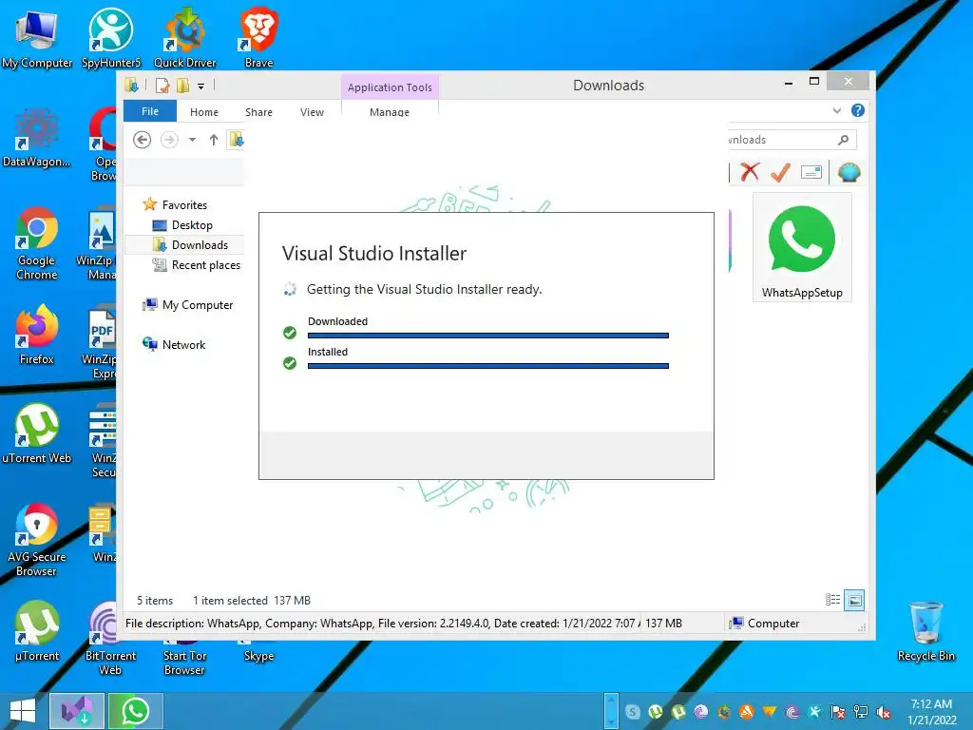
Task: Click the Installed progress bar
Action: coord(487,366)
